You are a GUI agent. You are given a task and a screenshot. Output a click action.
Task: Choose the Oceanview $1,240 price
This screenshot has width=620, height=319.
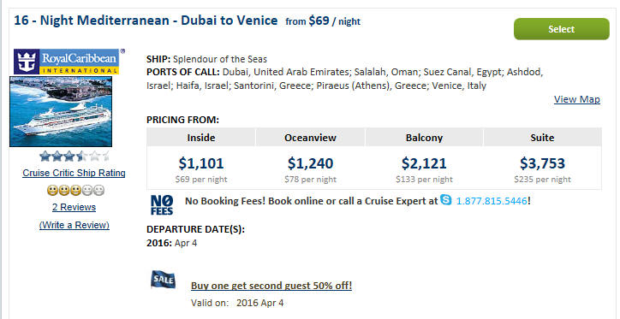point(310,163)
